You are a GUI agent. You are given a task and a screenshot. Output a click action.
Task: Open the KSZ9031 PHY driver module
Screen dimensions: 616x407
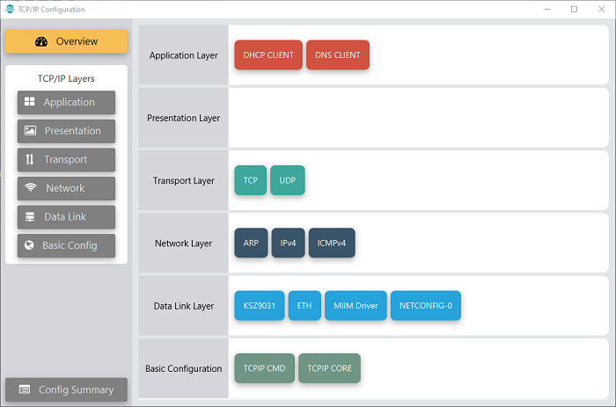point(260,306)
